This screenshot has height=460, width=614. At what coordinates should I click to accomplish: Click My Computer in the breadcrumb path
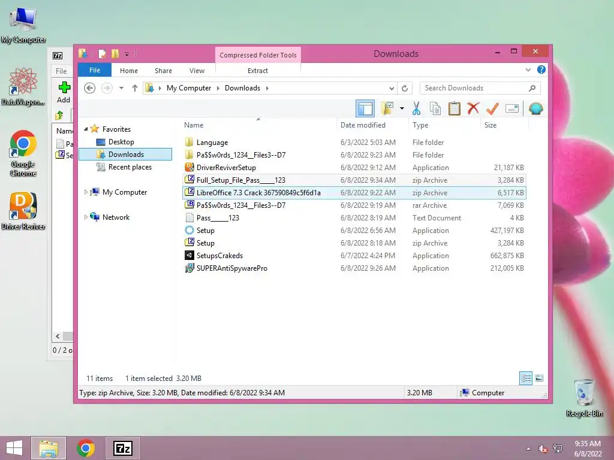pyautogui.click(x=189, y=88)
